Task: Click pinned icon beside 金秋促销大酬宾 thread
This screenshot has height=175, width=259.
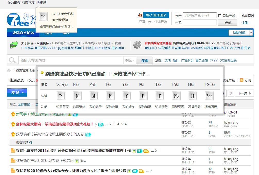Action: [x=13, y=124]
